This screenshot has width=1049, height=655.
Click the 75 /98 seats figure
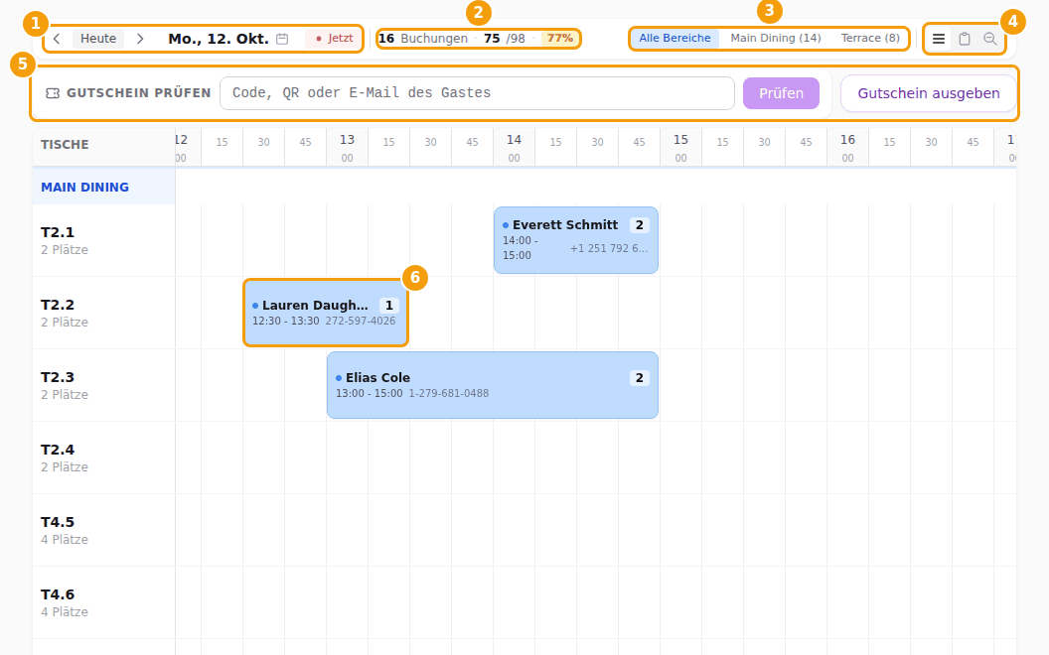pos(505,39)
